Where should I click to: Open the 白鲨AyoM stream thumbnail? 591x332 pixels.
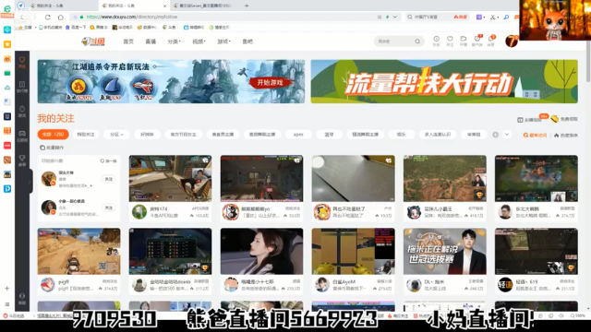(353, 251)
